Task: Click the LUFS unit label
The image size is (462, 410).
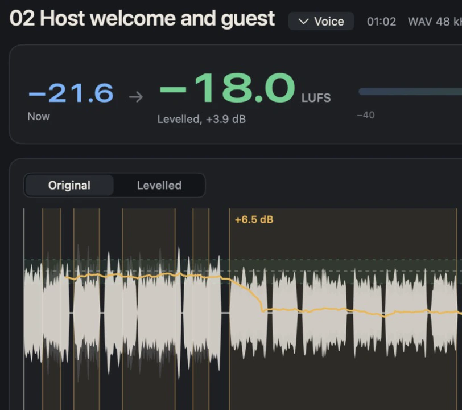Action: [316, 98]
